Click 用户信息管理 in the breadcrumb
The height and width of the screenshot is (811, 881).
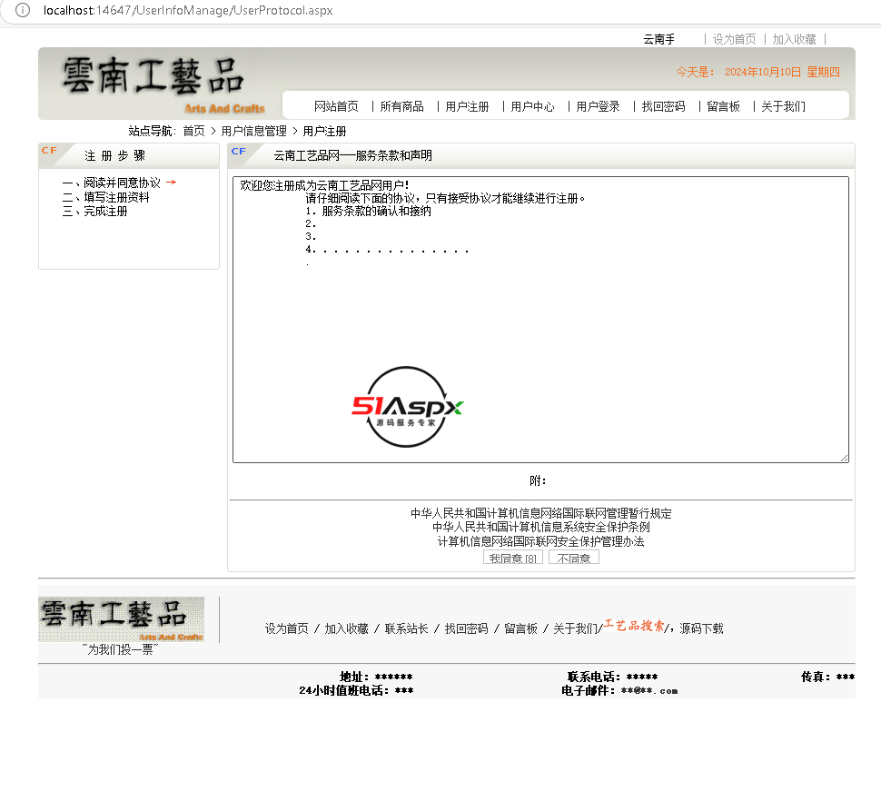click(x=253, y=131)
